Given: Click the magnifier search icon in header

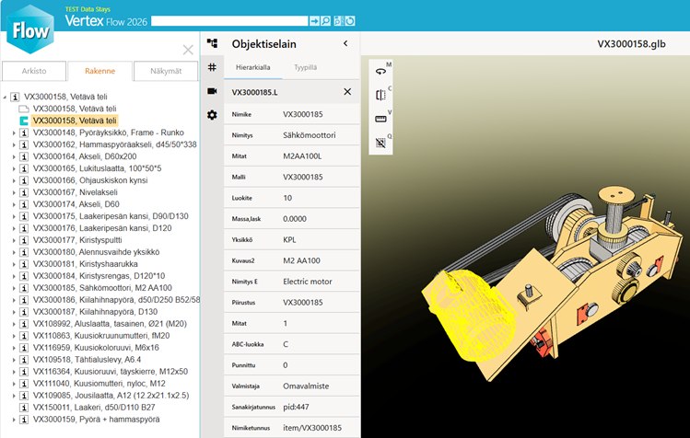Looking at the screenshot, I should [326, 20].
